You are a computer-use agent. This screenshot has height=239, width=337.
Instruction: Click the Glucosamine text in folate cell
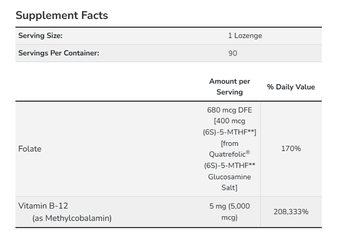click(x=229, y=177)
